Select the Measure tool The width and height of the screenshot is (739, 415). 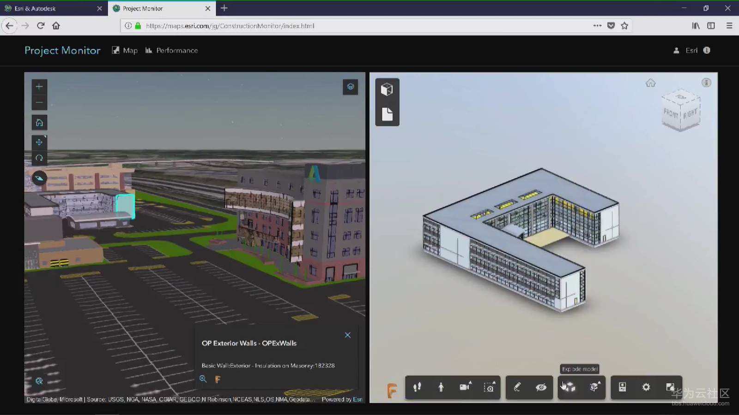pos(517,387)
